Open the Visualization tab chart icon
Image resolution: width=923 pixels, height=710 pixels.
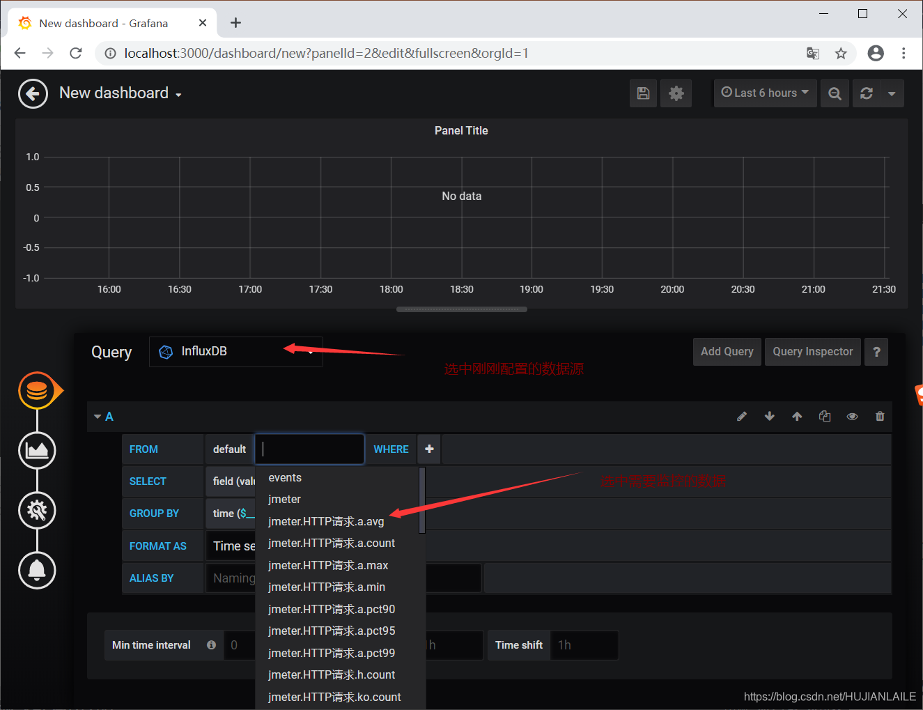click(x=37, y=450)
